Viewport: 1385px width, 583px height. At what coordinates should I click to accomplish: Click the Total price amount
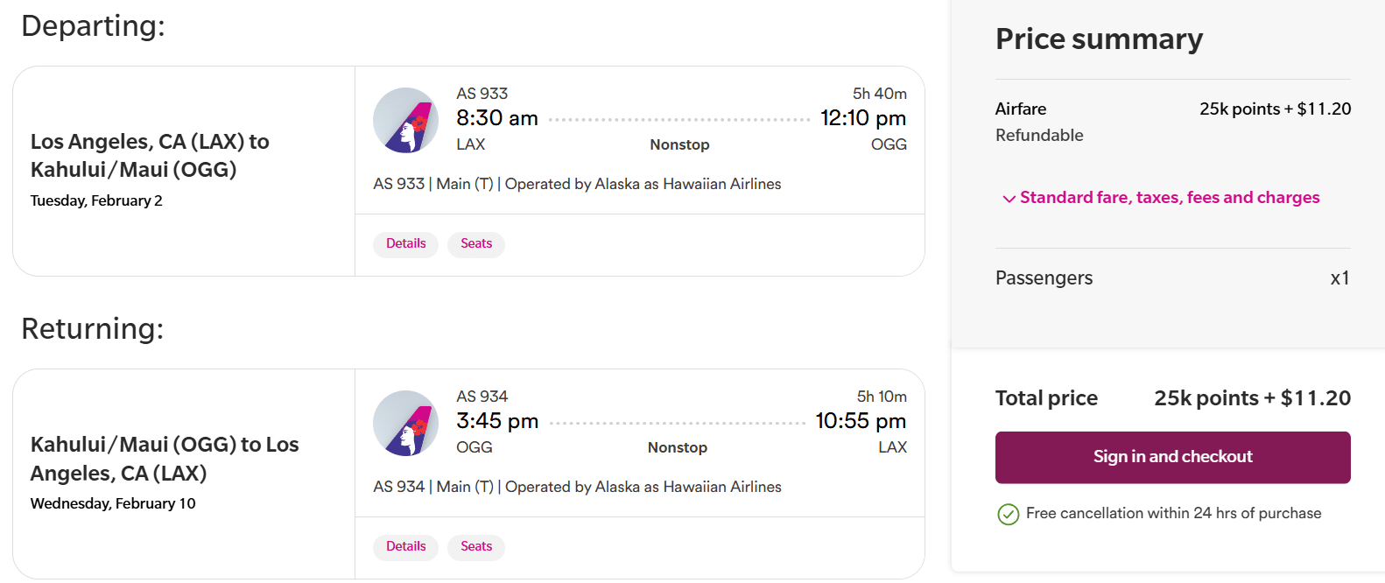(1252, 398)
